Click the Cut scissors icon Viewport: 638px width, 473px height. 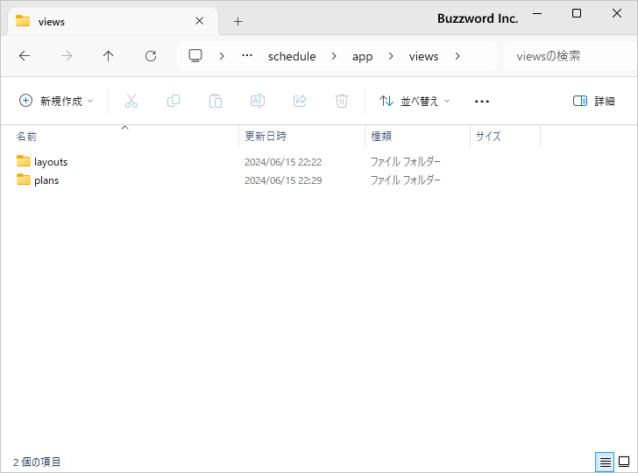tap(131, 101)
